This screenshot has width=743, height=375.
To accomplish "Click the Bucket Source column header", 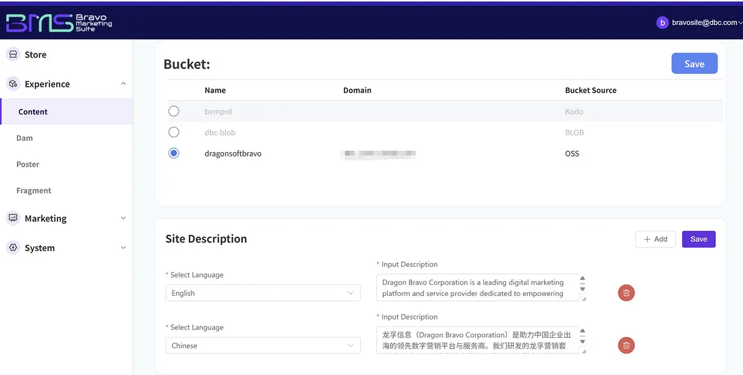I will tap(591, 90).
